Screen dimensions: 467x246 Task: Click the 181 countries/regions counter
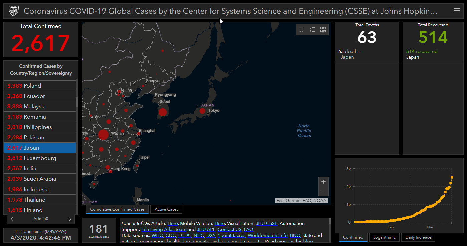pos(99,231)
